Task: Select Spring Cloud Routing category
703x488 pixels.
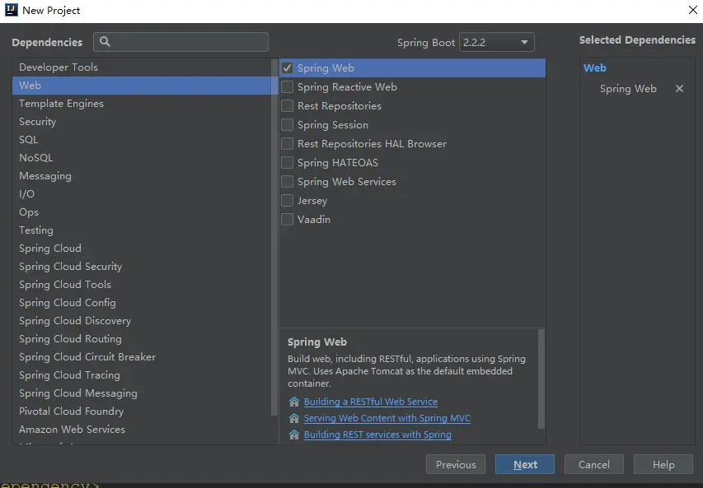Action: (142, 339)
